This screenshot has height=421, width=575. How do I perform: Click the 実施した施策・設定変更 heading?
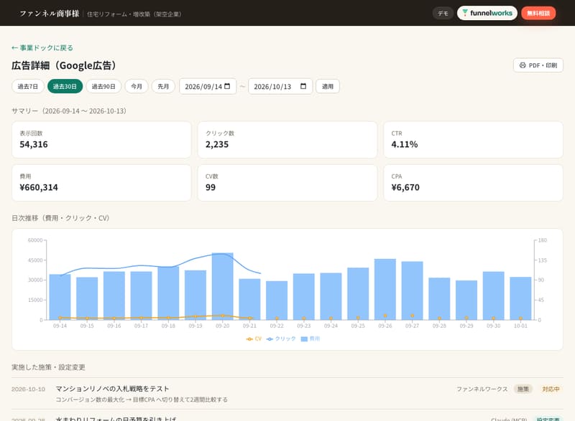click(x=48, y=367)
